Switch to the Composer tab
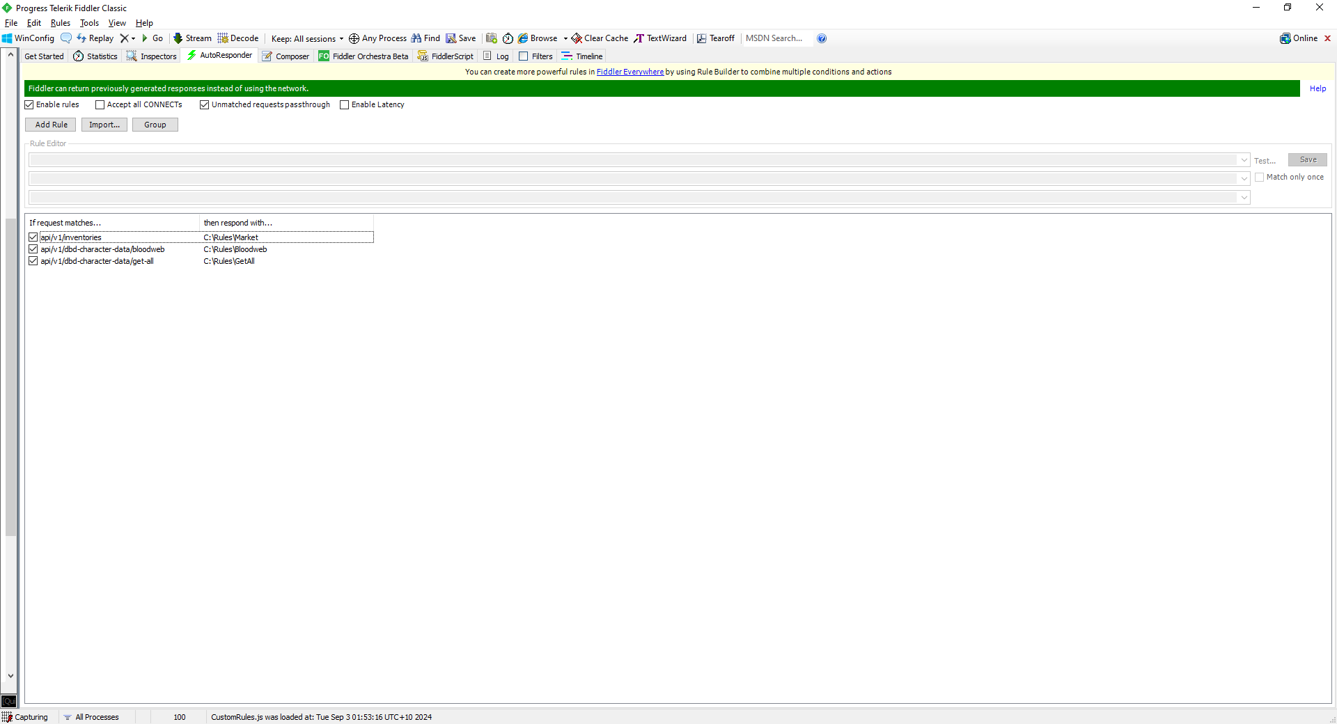1337x724 pixels. [286, 56]
